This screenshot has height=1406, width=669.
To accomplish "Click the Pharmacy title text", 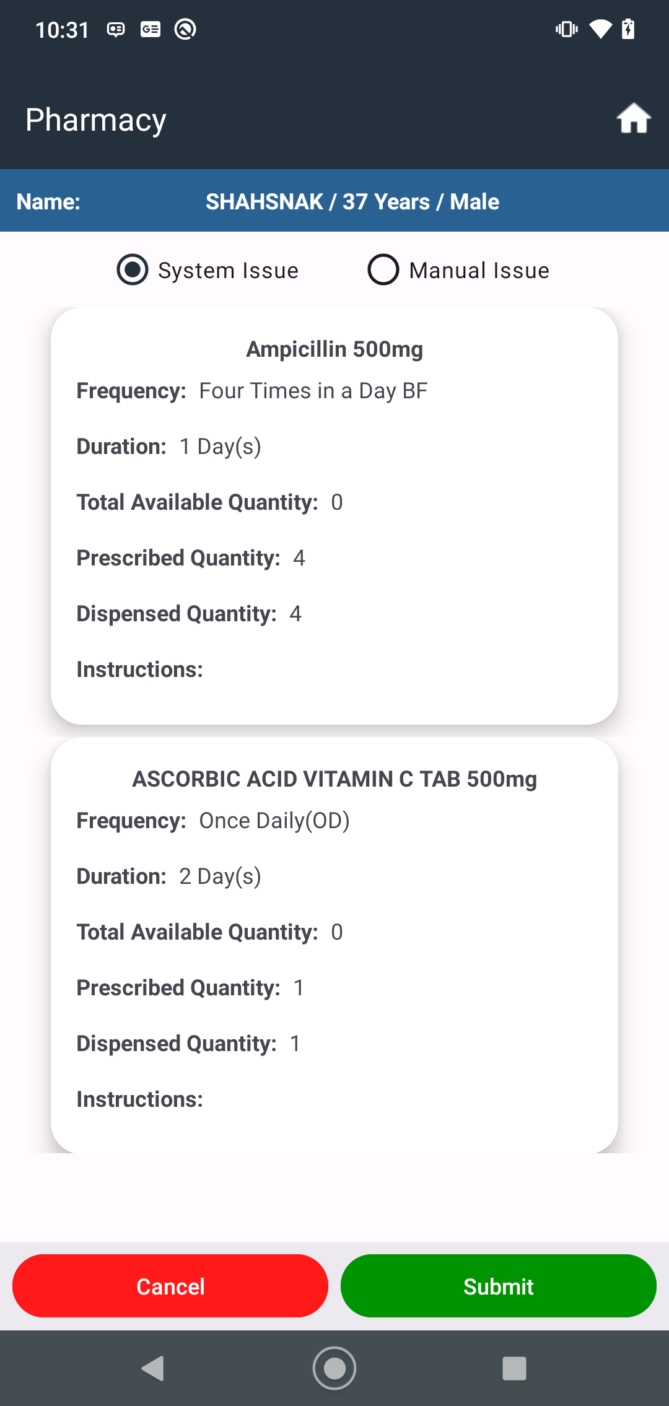I will pyautogui.click(x=96, y=120).
